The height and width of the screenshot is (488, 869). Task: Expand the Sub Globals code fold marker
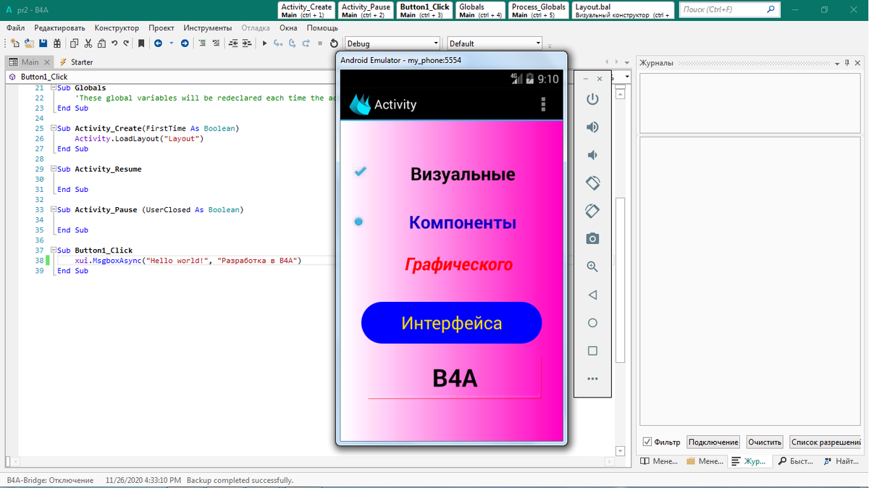click(54, 87)
